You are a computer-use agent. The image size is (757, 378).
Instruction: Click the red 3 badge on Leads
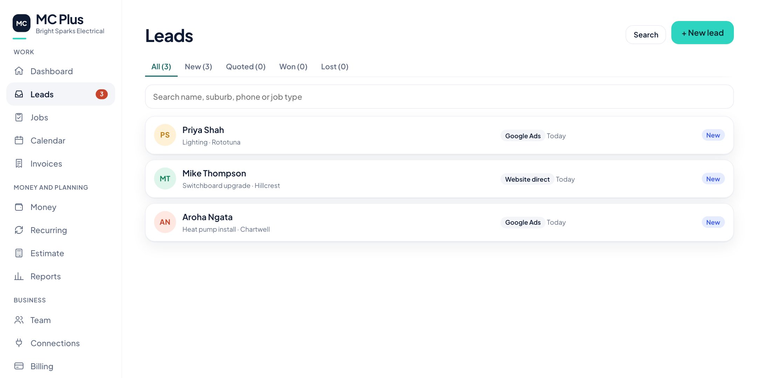[102, 94]
